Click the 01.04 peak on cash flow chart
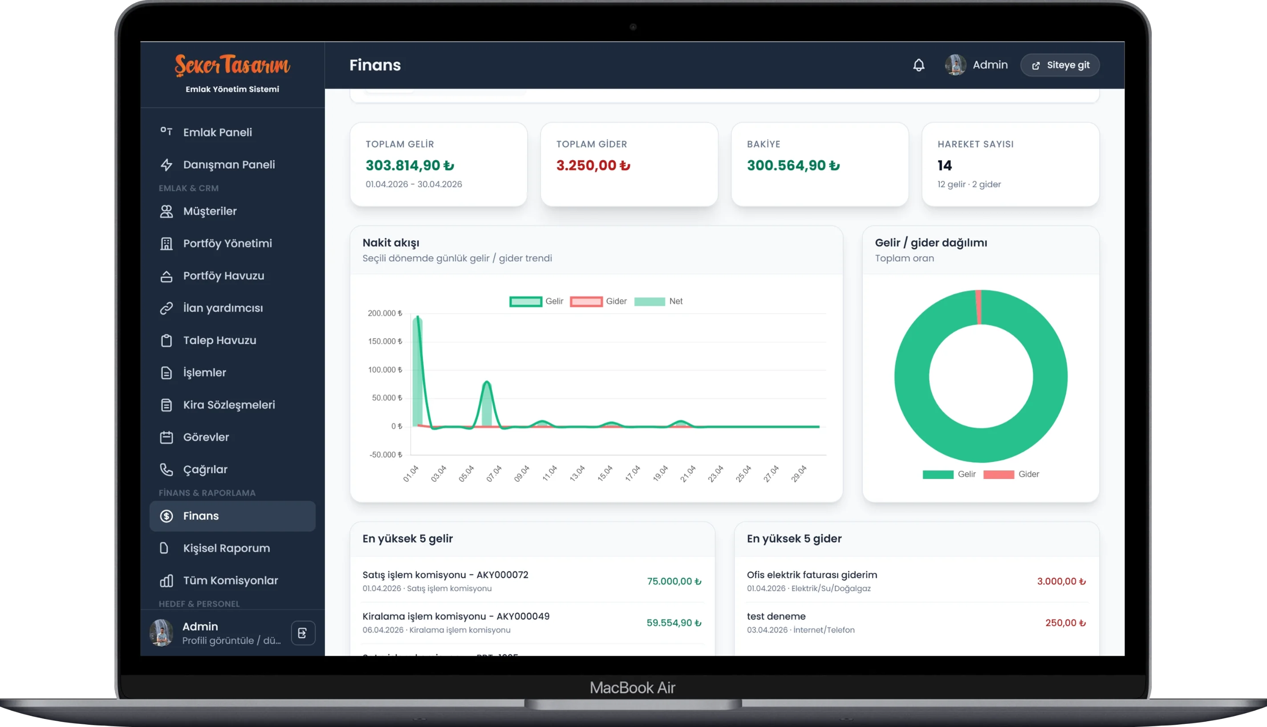This screenshot has height=727, width=1267. coord(418,317)
